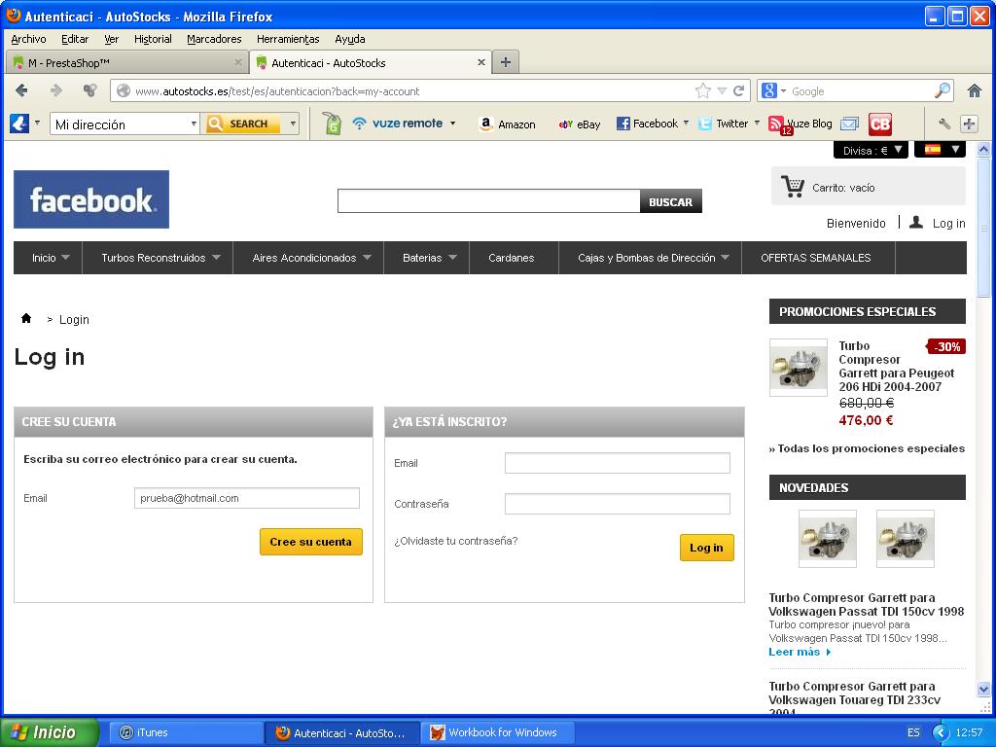Go to home via breadcrumb house icon
The height and width of the screenshot is (747, 996).
click(x=26, y=318)
